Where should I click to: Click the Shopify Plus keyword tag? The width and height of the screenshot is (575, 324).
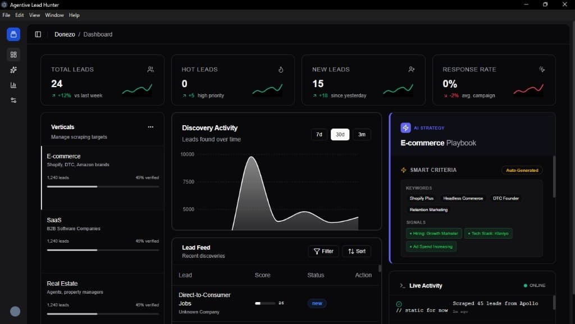[421, 198]
